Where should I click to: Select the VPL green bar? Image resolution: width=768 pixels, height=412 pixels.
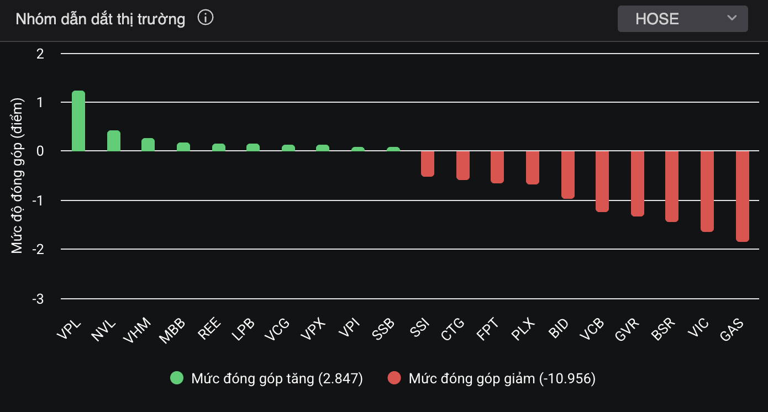[x=78, y=121]
